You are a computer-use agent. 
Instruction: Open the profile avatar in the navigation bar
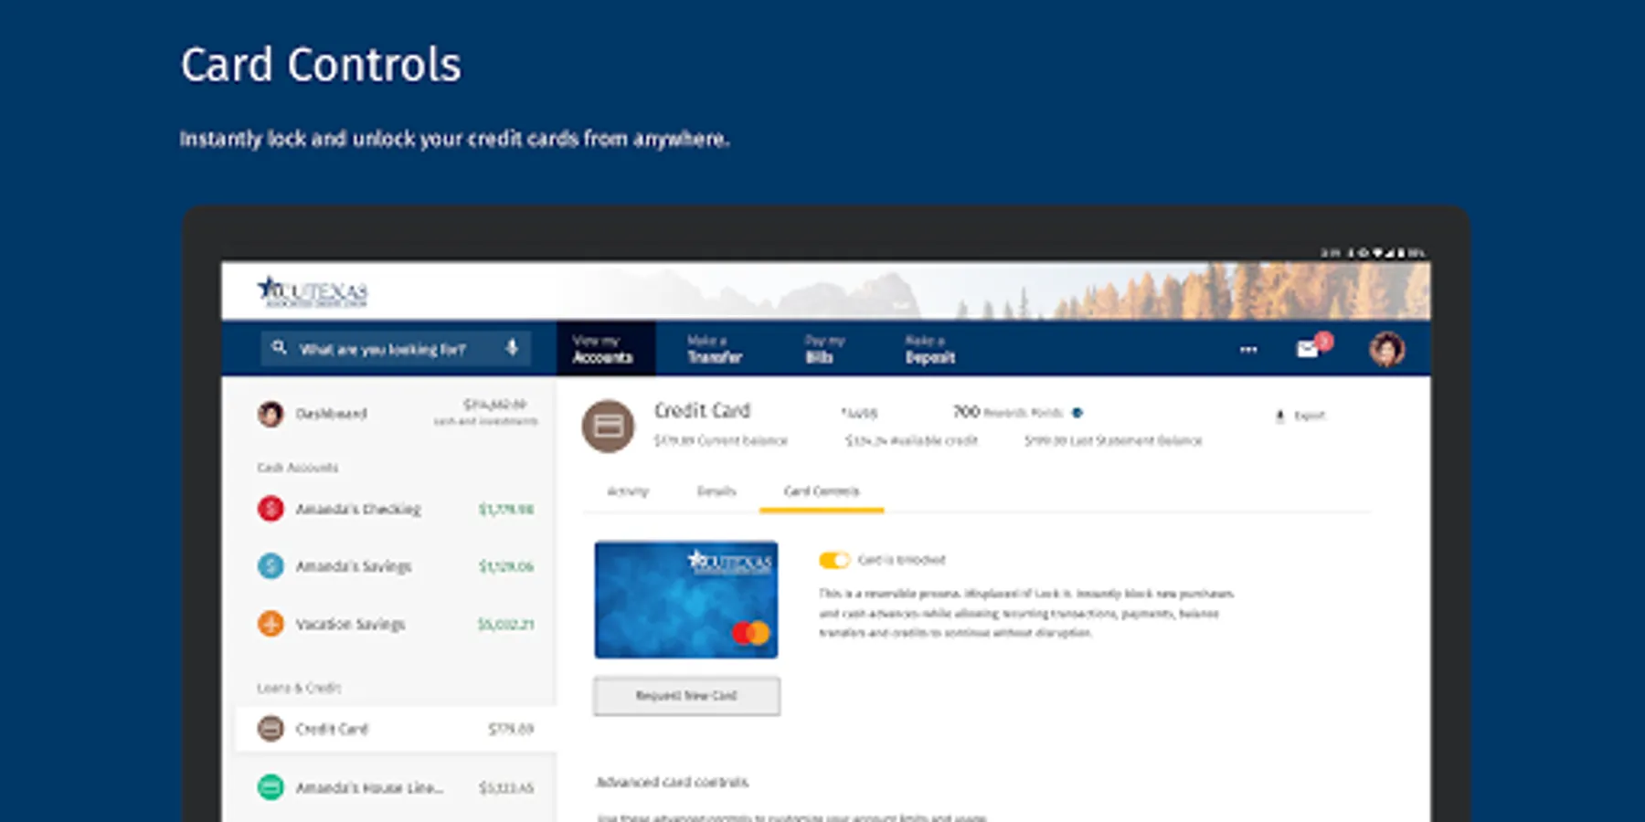(1386, 349)
